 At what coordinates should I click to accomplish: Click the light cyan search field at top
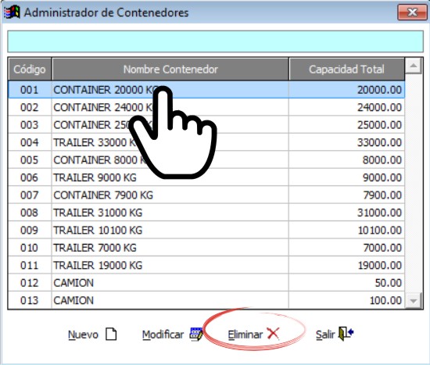tap(215, 41)
